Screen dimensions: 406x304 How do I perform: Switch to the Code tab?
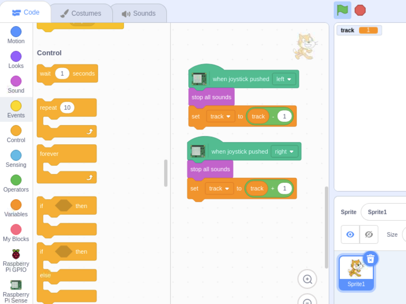(x=26, y=12)
